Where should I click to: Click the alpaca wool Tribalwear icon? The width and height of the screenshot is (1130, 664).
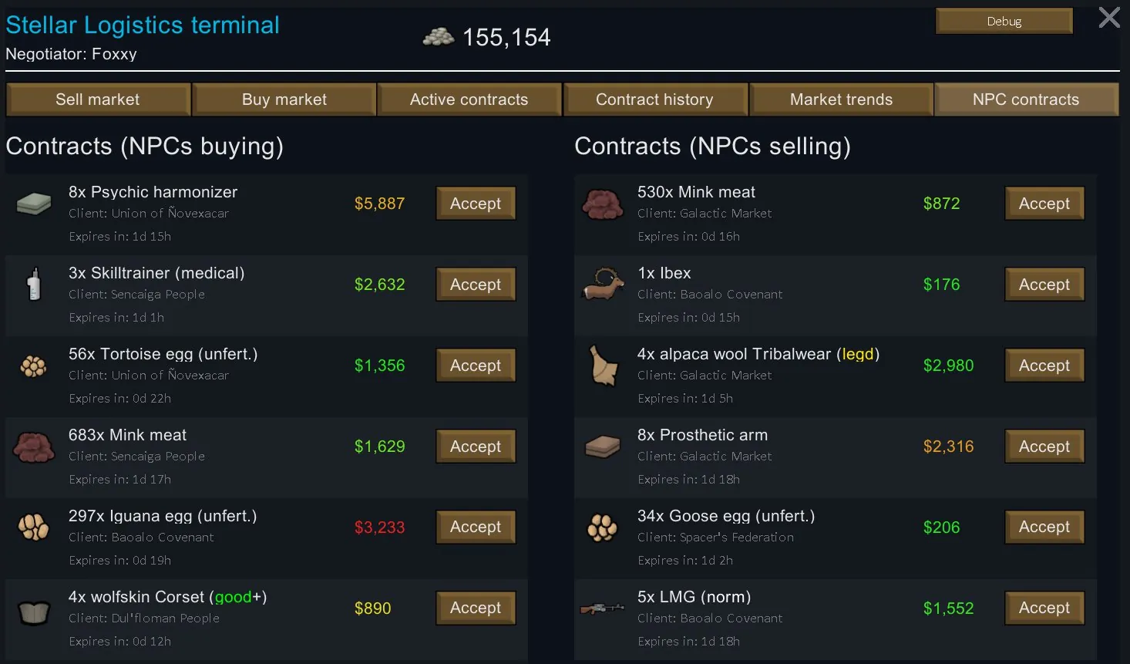click(604, 366)
